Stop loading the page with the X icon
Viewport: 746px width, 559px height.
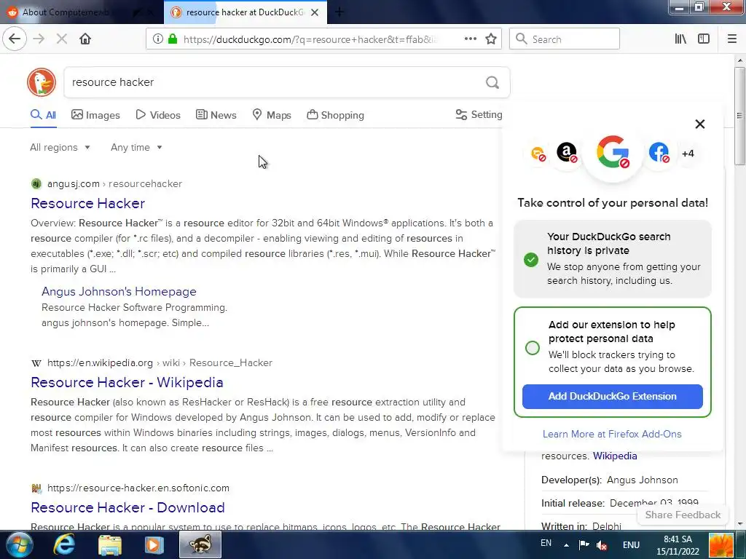pyautogui.click(x=62, y=39)
